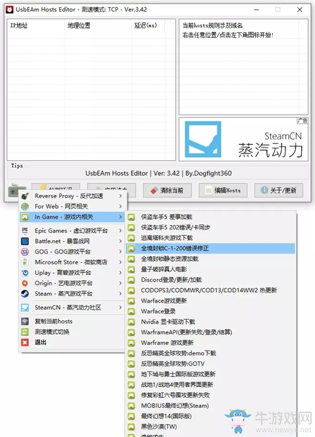Screen dimensions: 315x437
Task: Click the Epic Games icon in menu
Action: click(x=25, y=231)
